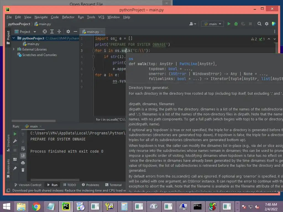The height and width of the screenshot is (212, 283).
Task: Open Chrome from taskbar
Action: point(36,206)
